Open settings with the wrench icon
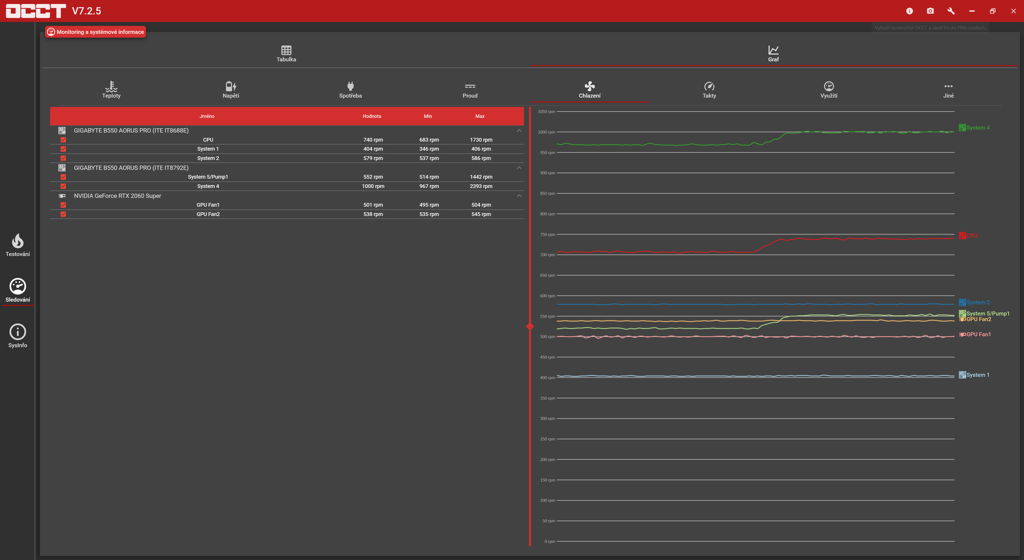1024x560 pixels. 951,11
